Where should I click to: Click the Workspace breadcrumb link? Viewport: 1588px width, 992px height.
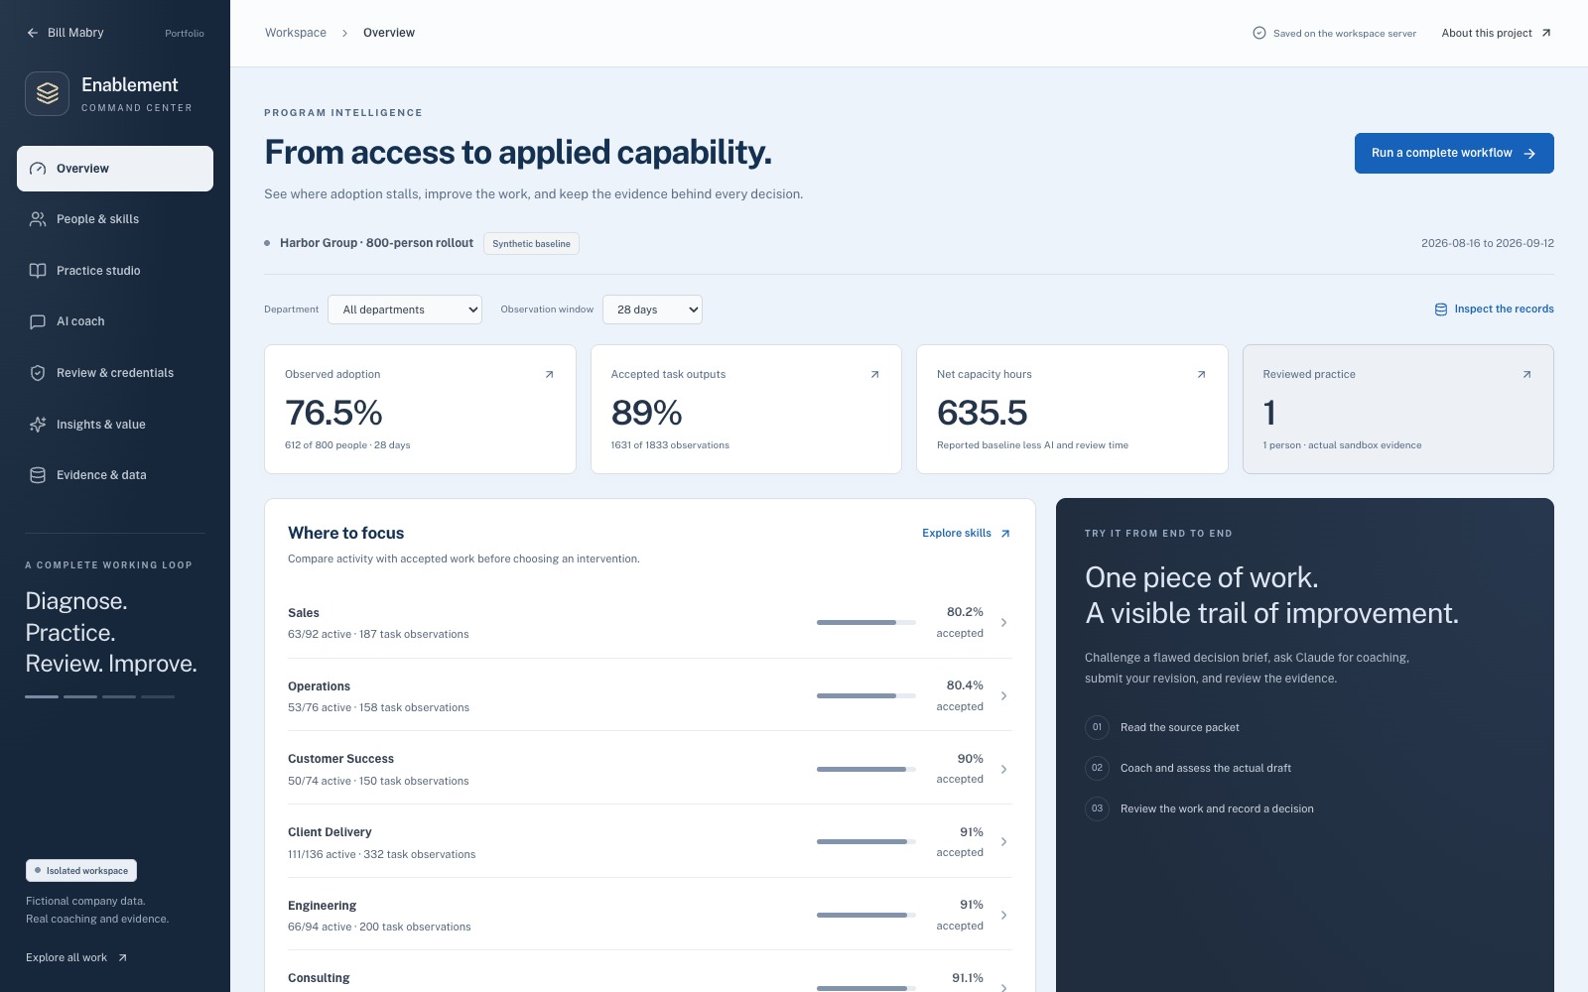[296, 33]
